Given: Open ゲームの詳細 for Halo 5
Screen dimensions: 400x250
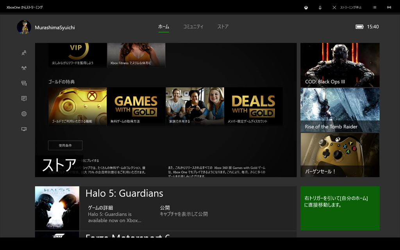Looking at the screenshot, I should (114, 214).
